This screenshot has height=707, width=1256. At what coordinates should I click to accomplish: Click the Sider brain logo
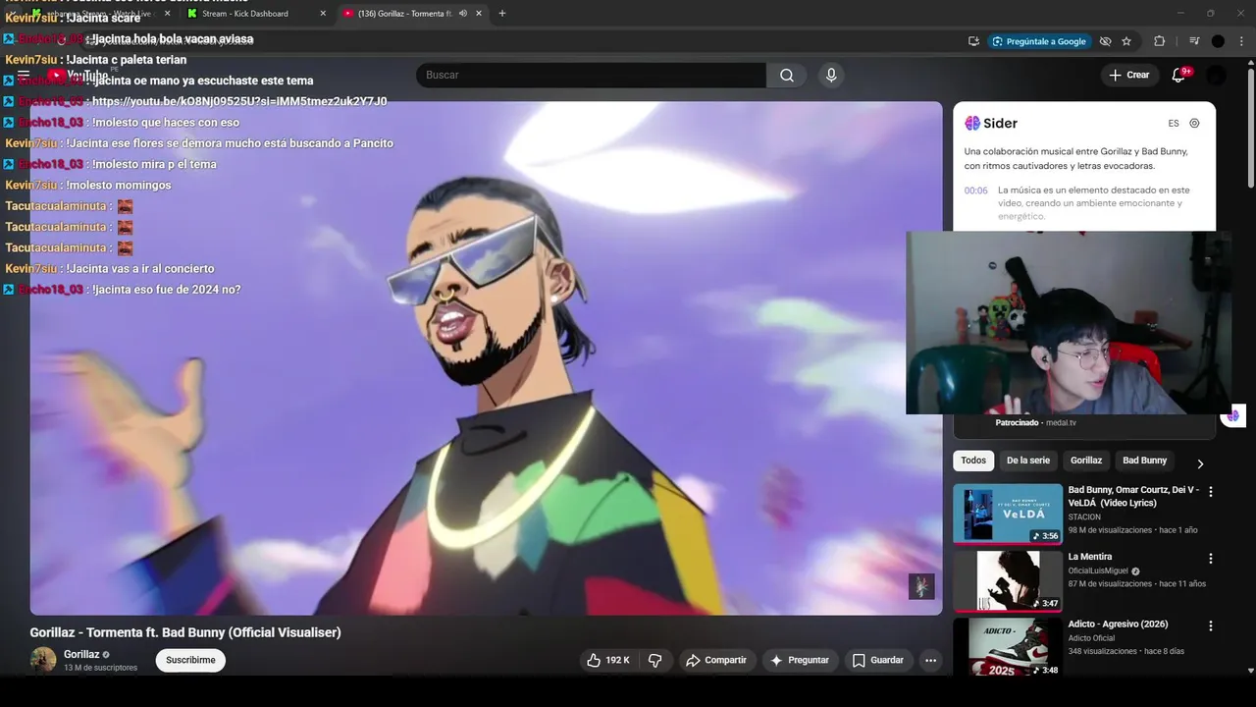pyautogui.click(x=972, y=123)
